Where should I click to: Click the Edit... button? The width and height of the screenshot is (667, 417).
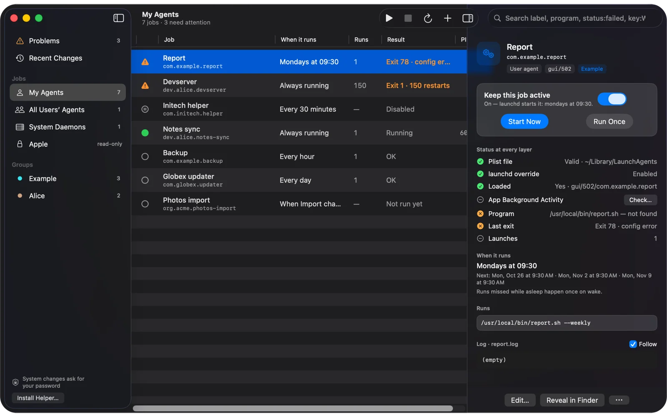pyautogui.click(x=520, y=400)
